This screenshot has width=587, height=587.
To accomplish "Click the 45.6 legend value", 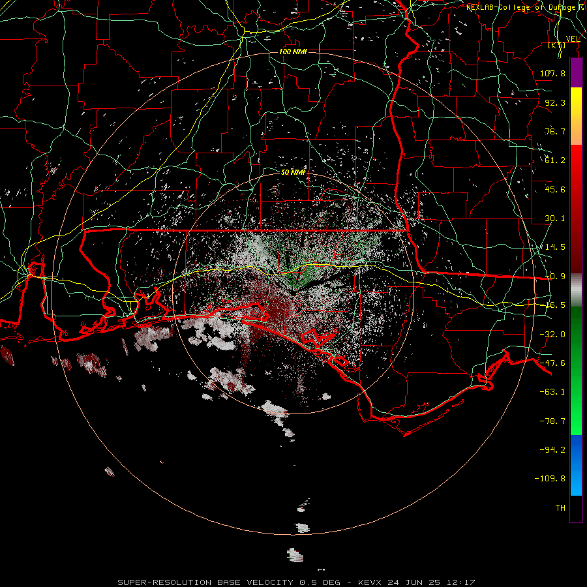I will 555,189.
